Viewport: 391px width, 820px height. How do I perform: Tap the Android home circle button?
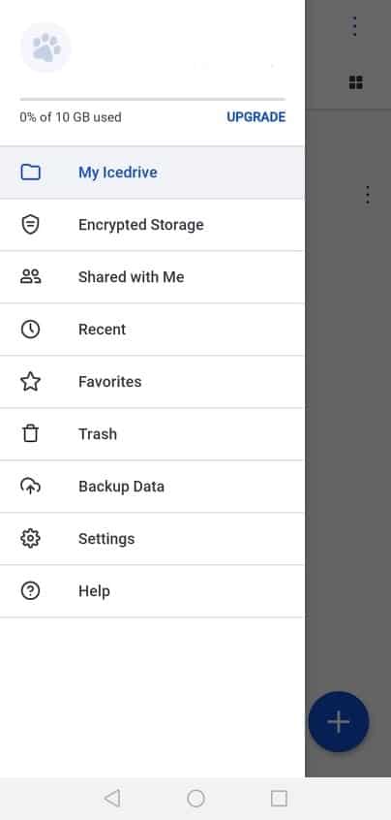tap(195, 798)
